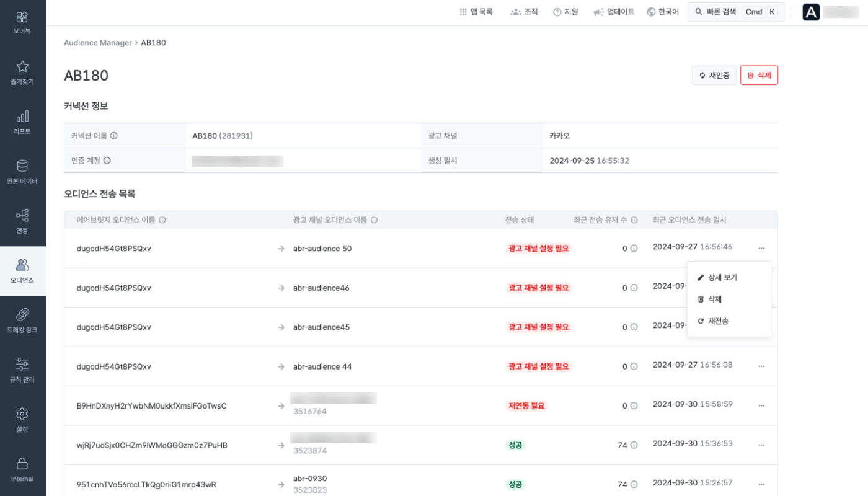Open more options for abr-0930 row
Screen dimensions: 868x496
pyautogui.click(x=761, y=484)
